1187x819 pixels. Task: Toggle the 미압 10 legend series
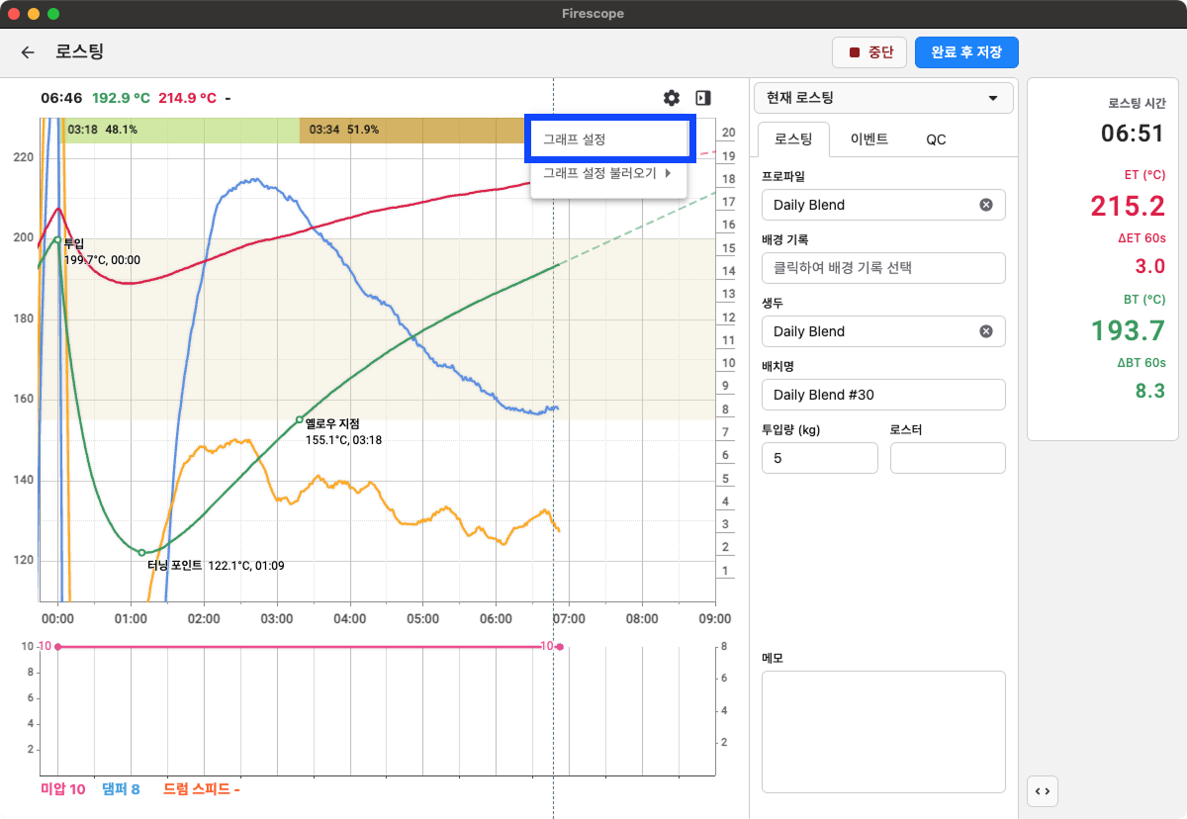pos(62,789)
